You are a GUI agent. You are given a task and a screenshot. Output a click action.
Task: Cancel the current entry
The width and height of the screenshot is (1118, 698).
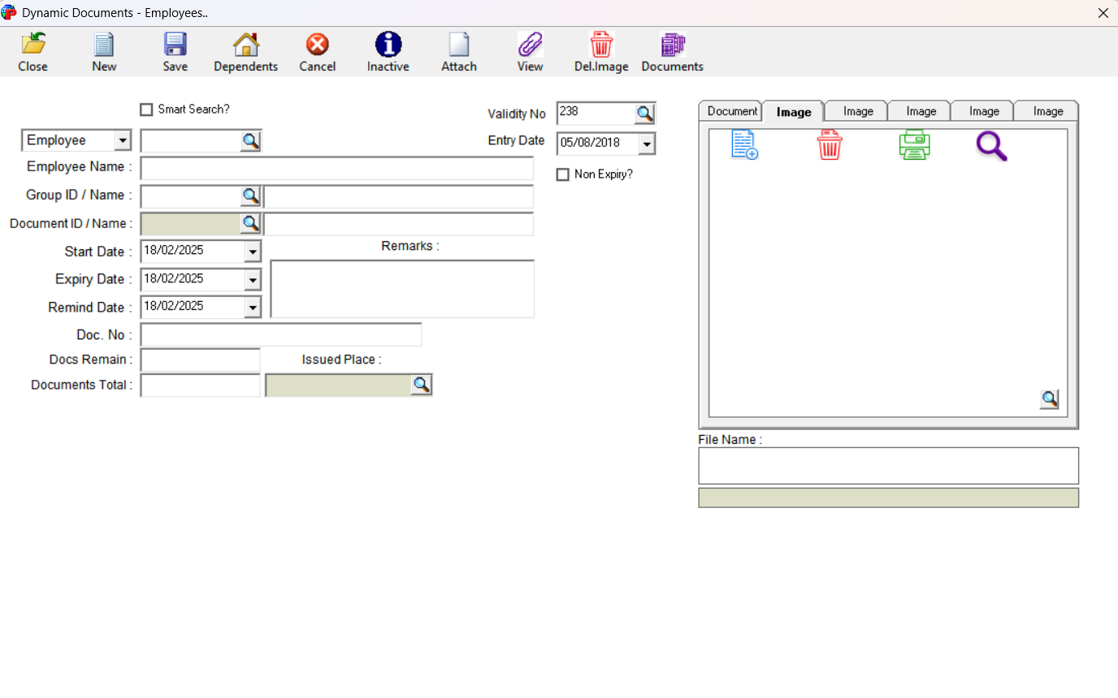[x=317, y=50]
